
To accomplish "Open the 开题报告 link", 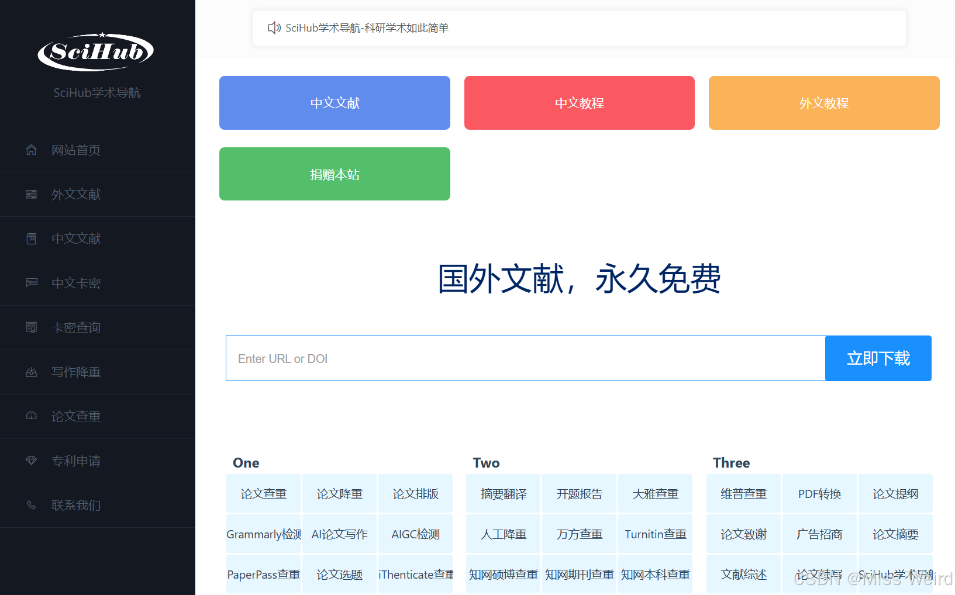I will 580,494.
